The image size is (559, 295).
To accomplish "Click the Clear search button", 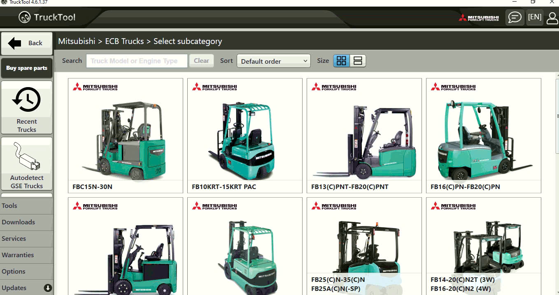I will point(202,61).
